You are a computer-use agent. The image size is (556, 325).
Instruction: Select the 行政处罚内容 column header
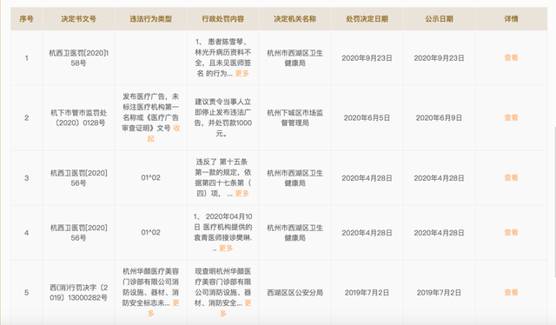pos(223,19)
